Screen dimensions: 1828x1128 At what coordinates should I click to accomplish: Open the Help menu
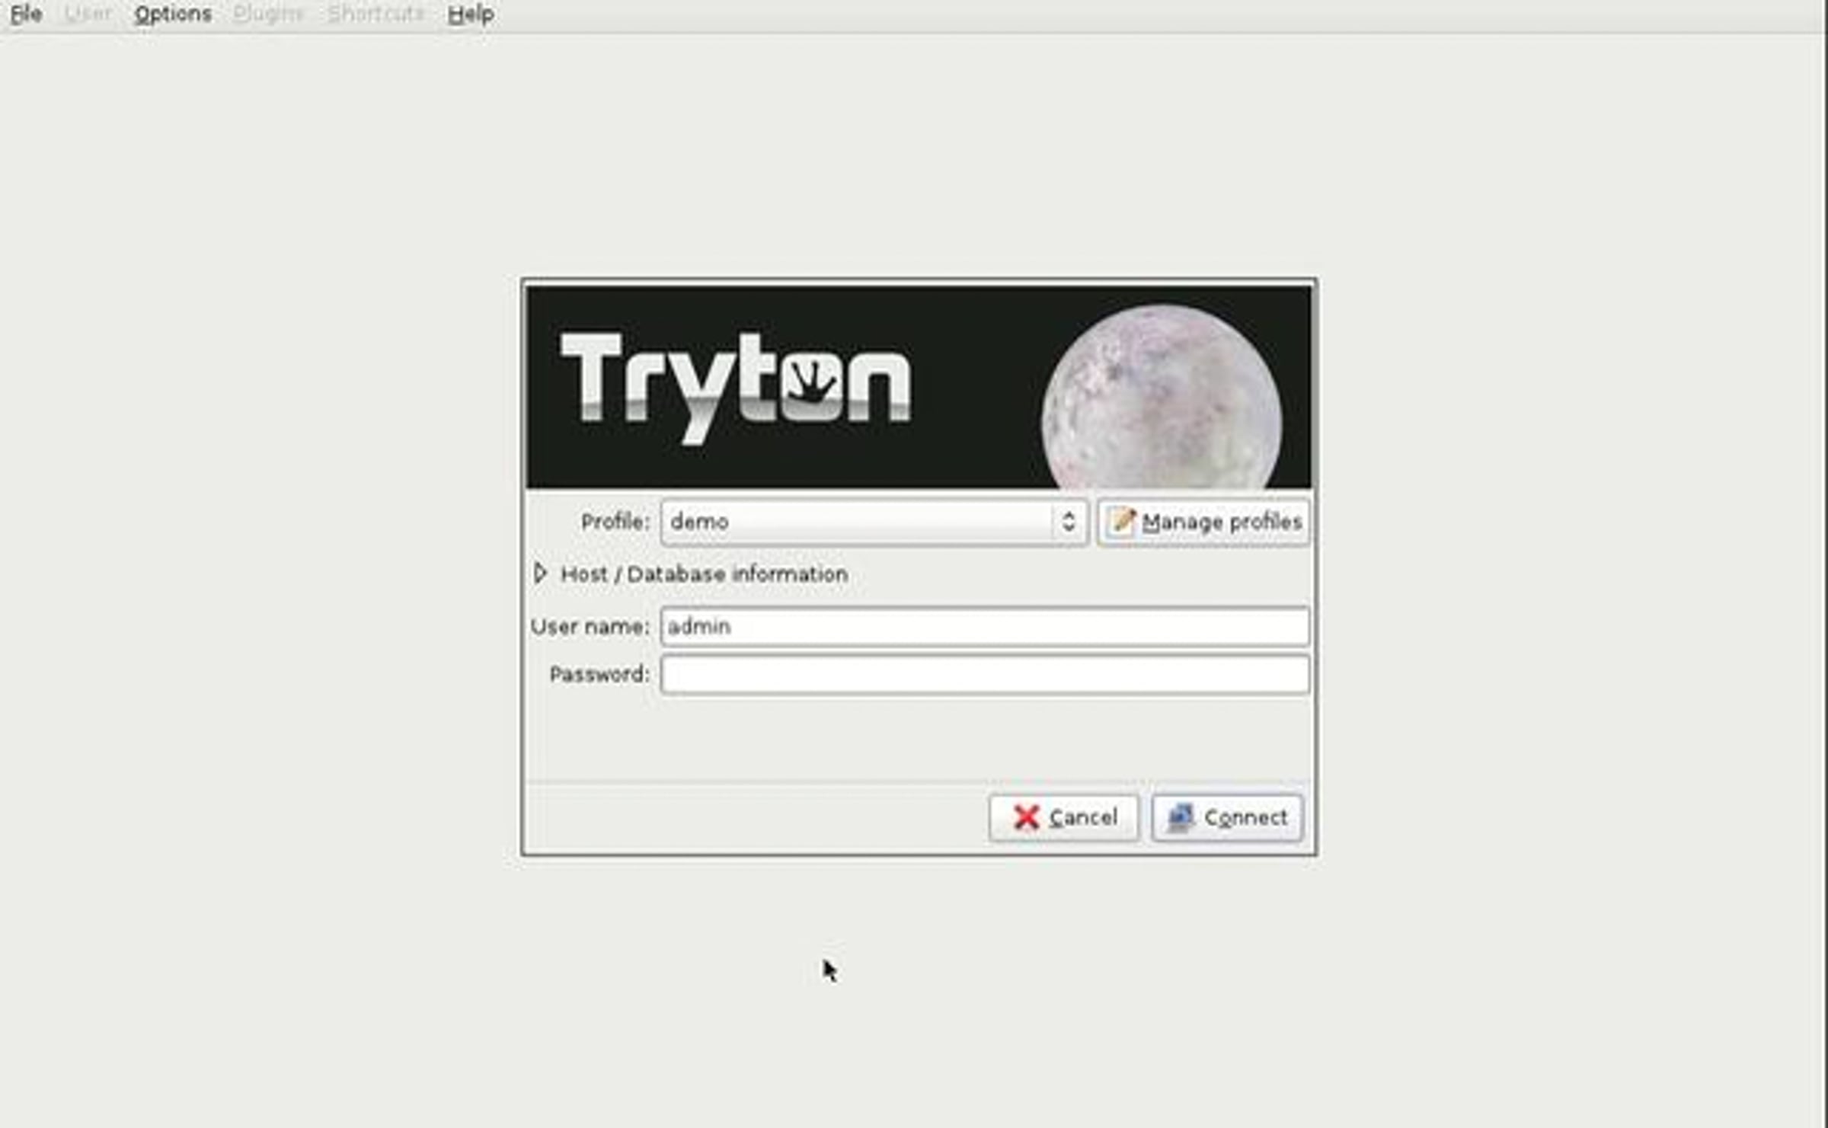(471, 14)
